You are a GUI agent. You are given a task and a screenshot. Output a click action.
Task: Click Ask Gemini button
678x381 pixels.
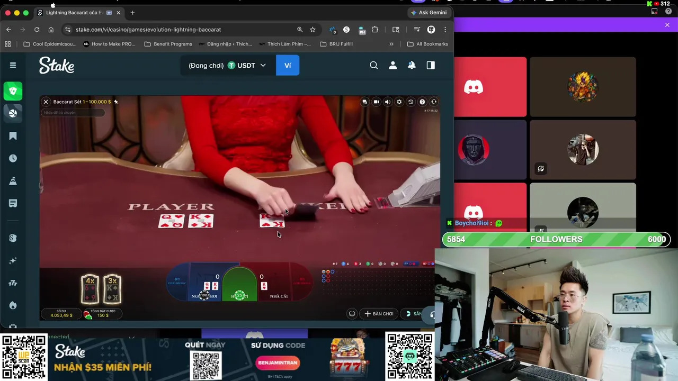(x=429, y=13)
